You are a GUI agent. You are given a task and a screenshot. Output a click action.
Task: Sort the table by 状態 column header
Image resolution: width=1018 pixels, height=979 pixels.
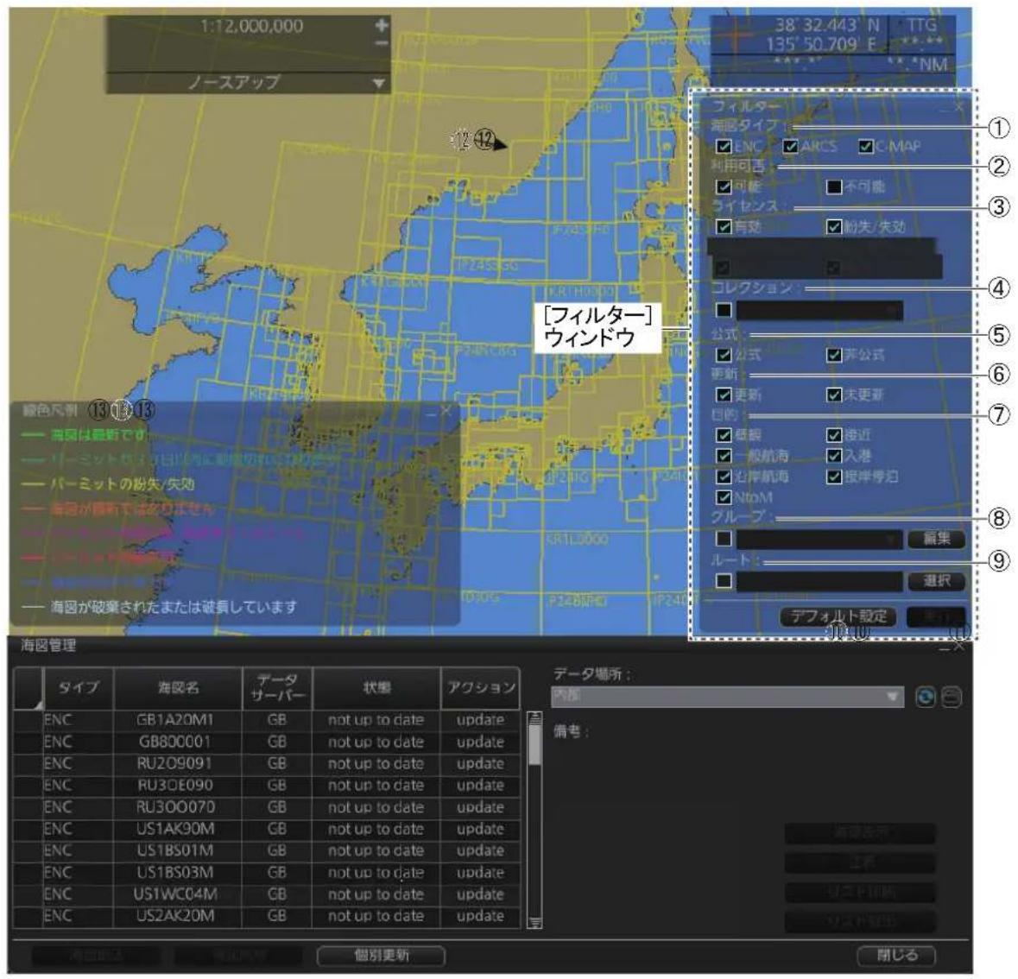tap(376, 688)
